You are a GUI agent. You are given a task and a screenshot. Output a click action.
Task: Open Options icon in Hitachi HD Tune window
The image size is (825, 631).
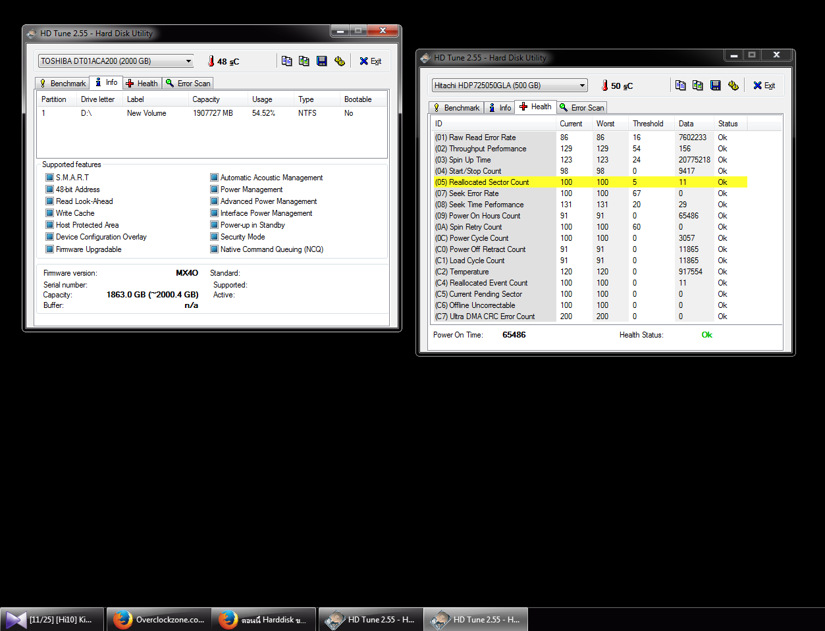[x=733, y=85]
